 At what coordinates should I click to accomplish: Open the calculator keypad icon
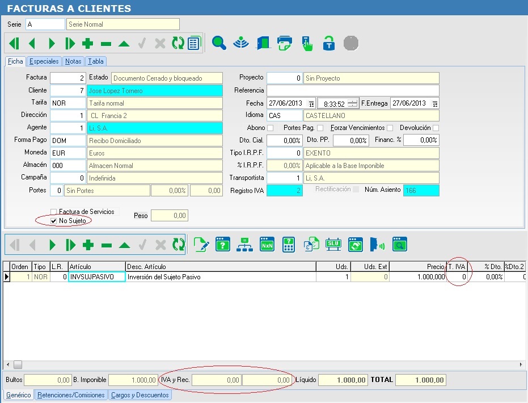pyautogui.click(x=289, y=245)
